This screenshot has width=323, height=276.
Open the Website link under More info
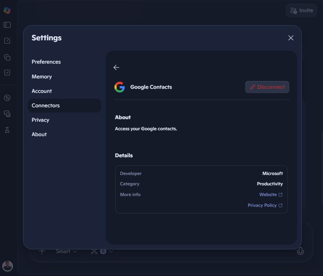point(271,194)
